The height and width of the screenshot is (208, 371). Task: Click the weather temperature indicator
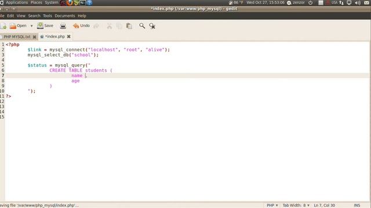click(236, 2)
